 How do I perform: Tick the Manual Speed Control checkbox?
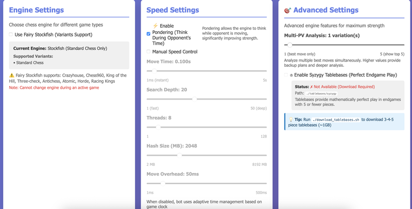[x=149, y=52]
